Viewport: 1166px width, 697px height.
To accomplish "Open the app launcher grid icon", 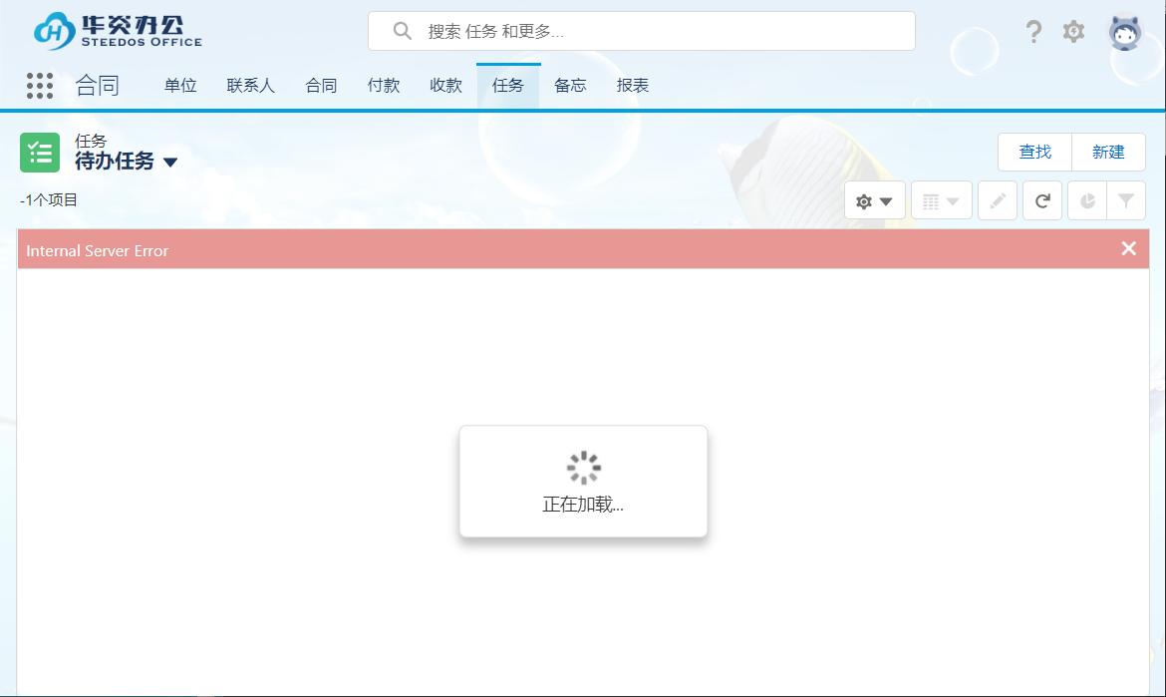I will [x=40, y=86].
